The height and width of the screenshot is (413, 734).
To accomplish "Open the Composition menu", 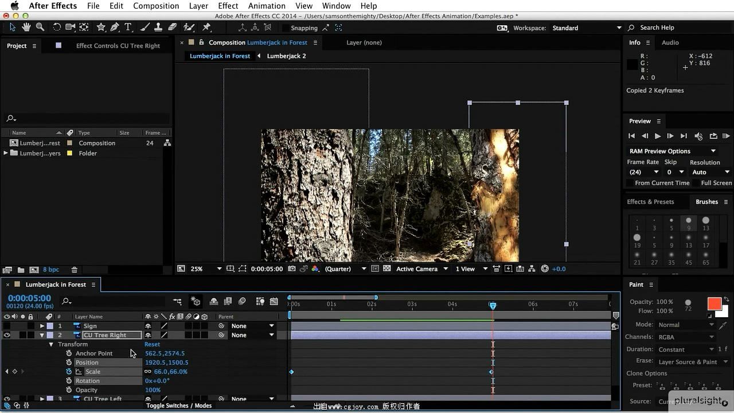I will click(156, 6).
